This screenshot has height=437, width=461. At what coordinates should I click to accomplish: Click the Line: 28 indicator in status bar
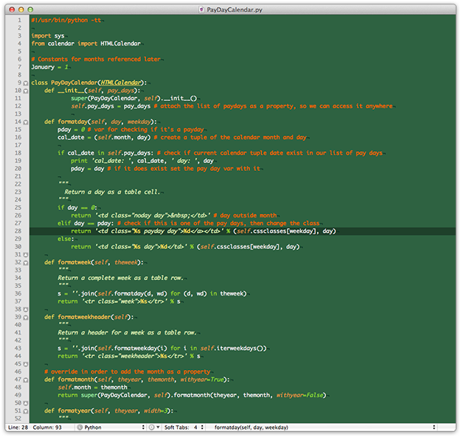[18, 427]
